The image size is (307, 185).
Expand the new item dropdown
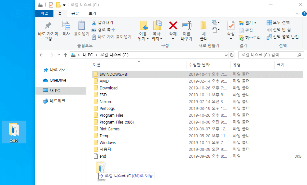click(216, 23)
